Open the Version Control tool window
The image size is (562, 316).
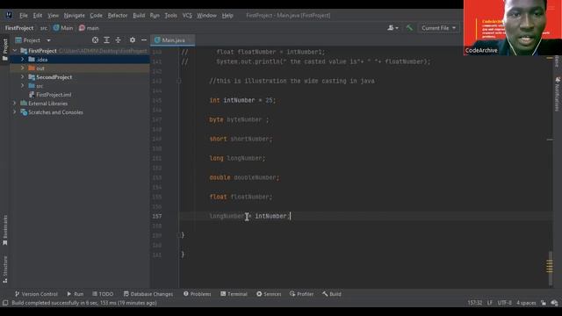click(x=36, y=294)
